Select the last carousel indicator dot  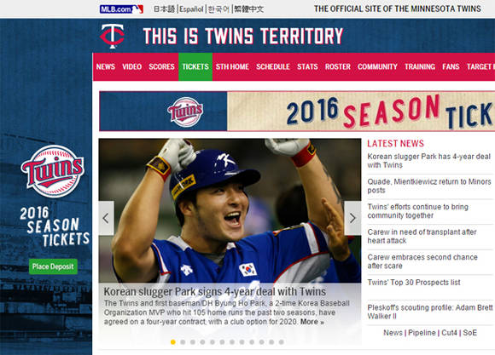click(x=282, y=342)
